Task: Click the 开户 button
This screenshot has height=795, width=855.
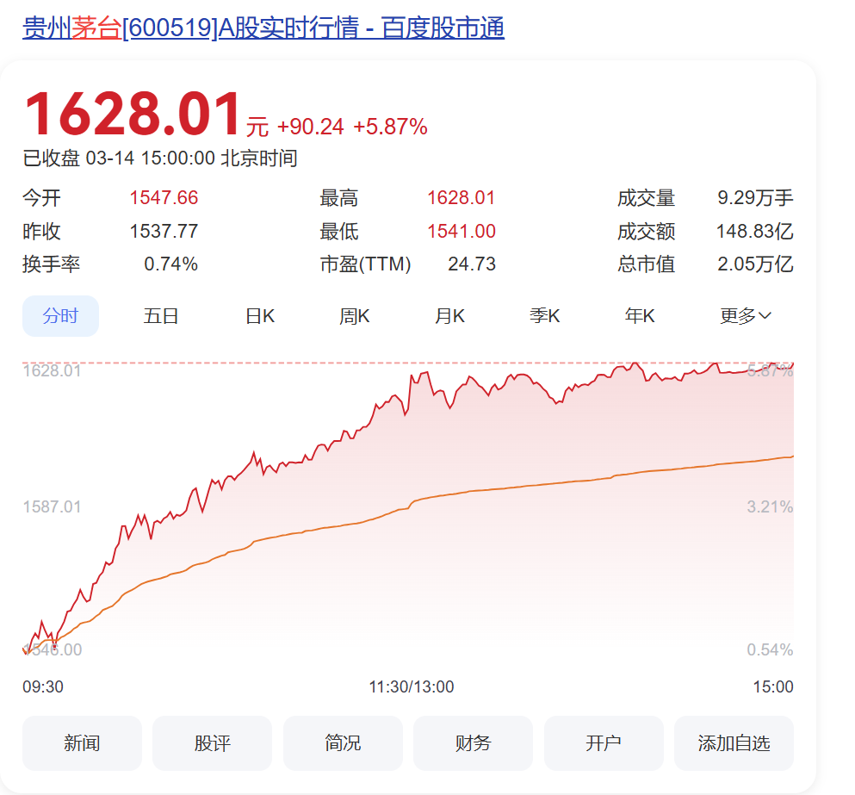Action: [604, 743]
